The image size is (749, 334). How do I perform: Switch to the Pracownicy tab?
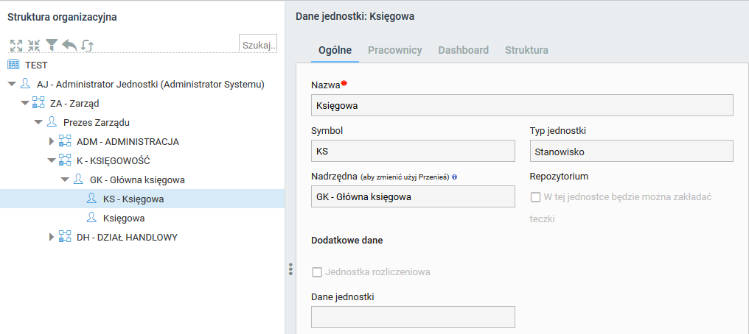coord(394,50)
